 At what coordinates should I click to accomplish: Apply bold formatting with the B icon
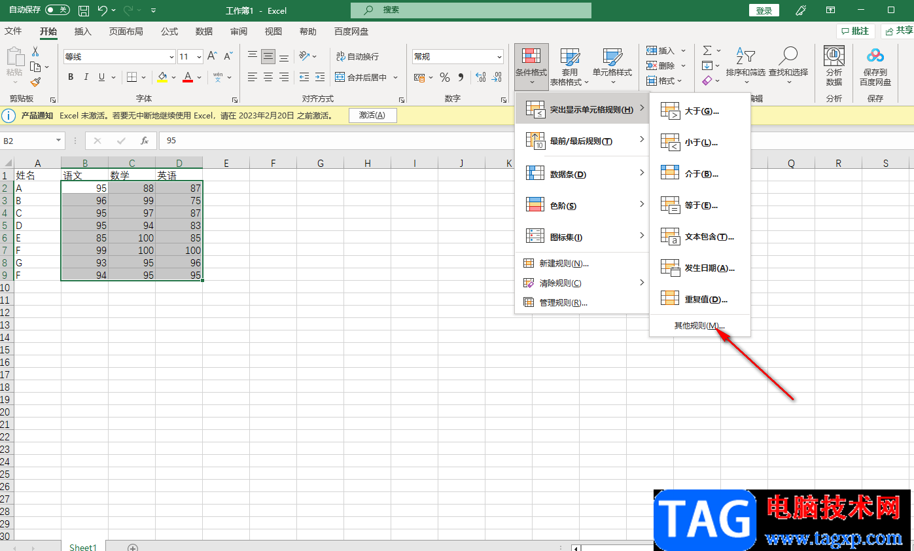click(x=71, y=77)
